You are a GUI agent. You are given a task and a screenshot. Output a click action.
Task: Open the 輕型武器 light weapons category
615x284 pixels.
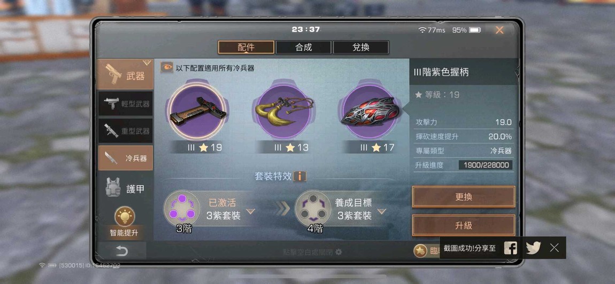tap(126, 104)
